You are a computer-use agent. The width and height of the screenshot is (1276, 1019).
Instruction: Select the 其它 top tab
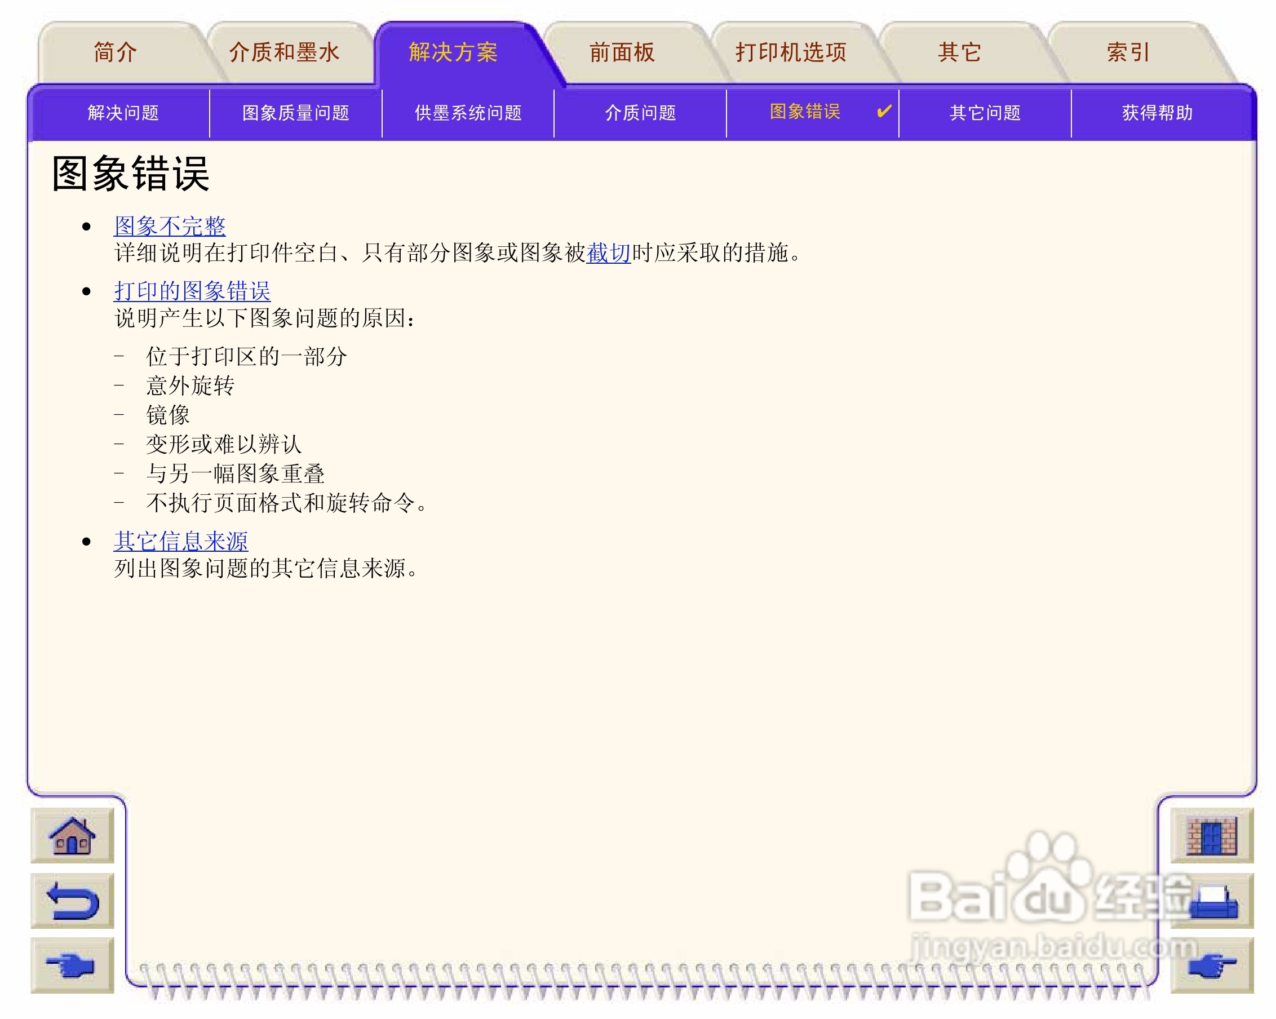(x=959, y=52)
